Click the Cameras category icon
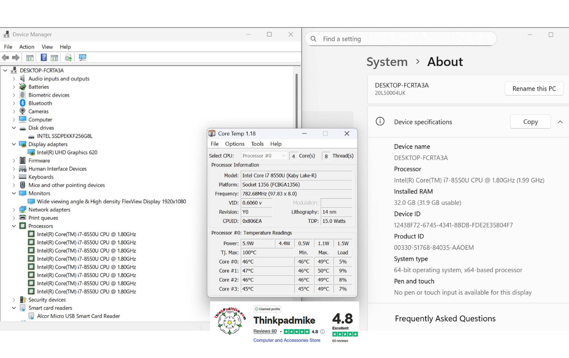The width and height of the screenshot is (569, 358). pos(22,111)
